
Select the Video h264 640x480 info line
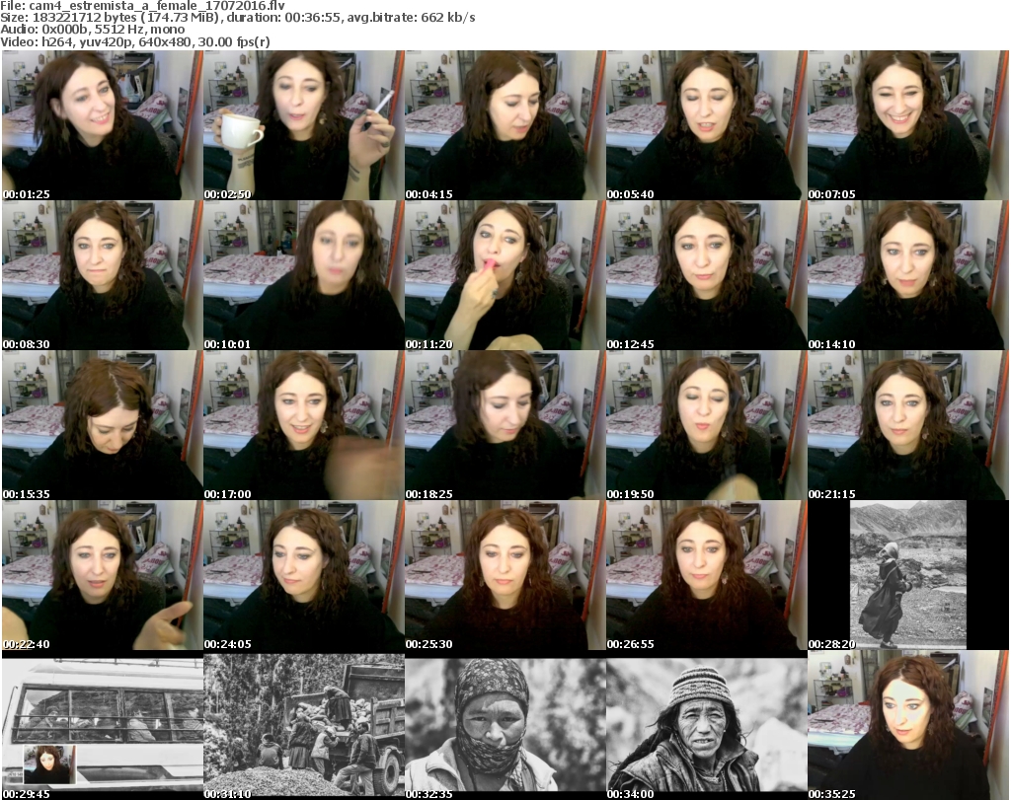coord(135,41)
